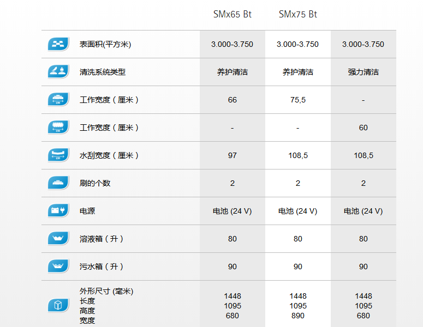Click the roller brush working width icon

point(58,127)
